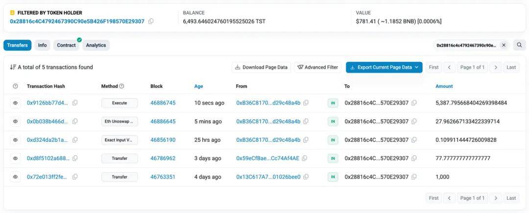
Task: Toggle eye preview for 0xd324da2b1a row
Action: (15, 140)
